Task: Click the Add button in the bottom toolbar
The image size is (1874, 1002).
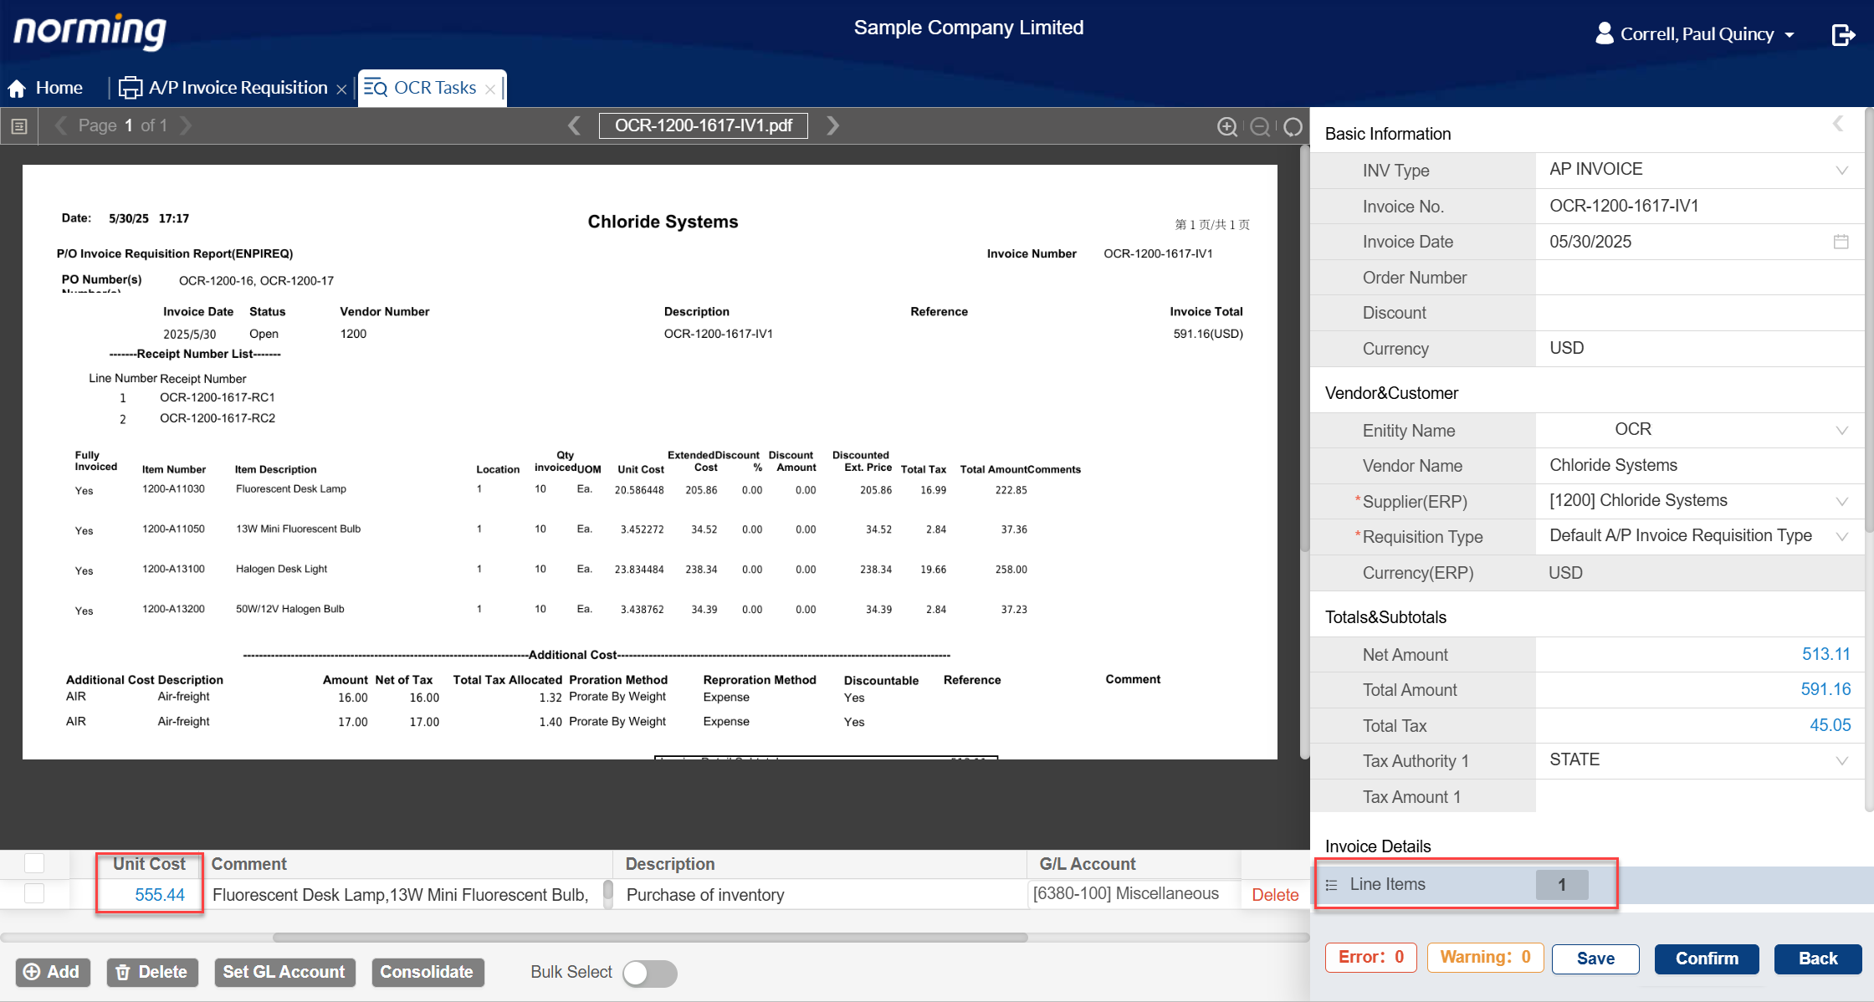Action: pyautogui.click(x=52, y=972)
